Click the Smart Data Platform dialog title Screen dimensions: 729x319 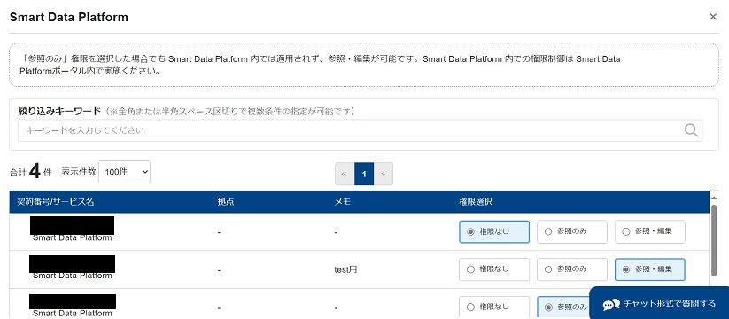point(69,17)
